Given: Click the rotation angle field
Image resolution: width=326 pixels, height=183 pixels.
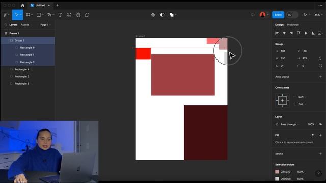Looking at the screenshot, I should [x=285, y=66].
